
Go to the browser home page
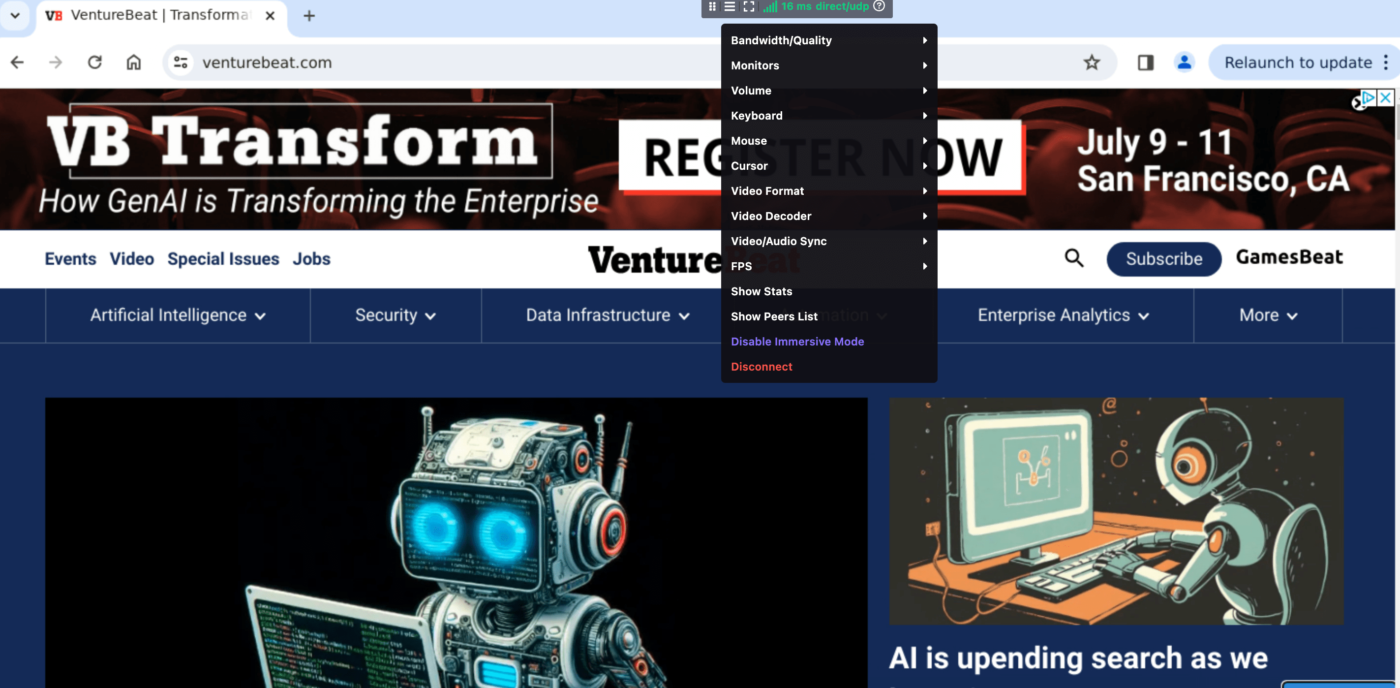click(134, 63)
